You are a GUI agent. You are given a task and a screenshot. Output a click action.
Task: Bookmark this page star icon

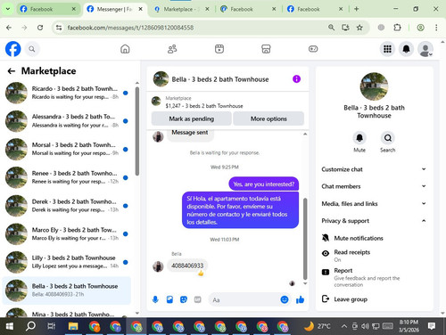[x=359, y=28]
